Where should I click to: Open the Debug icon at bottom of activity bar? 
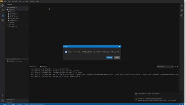pos(3,96)
